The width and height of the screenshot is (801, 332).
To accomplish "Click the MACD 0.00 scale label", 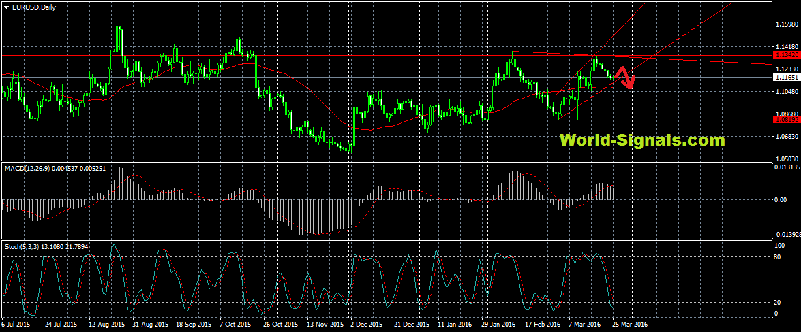I will click(x=780, y=200).
